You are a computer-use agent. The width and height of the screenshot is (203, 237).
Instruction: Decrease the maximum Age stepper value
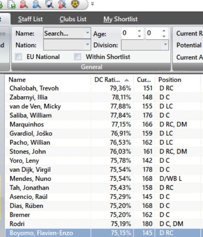coord(164,36)
